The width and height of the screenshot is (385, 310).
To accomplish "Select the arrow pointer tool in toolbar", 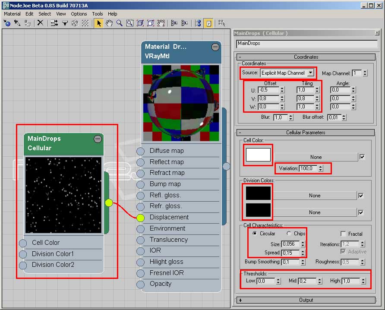I will (x=99, y=23).
